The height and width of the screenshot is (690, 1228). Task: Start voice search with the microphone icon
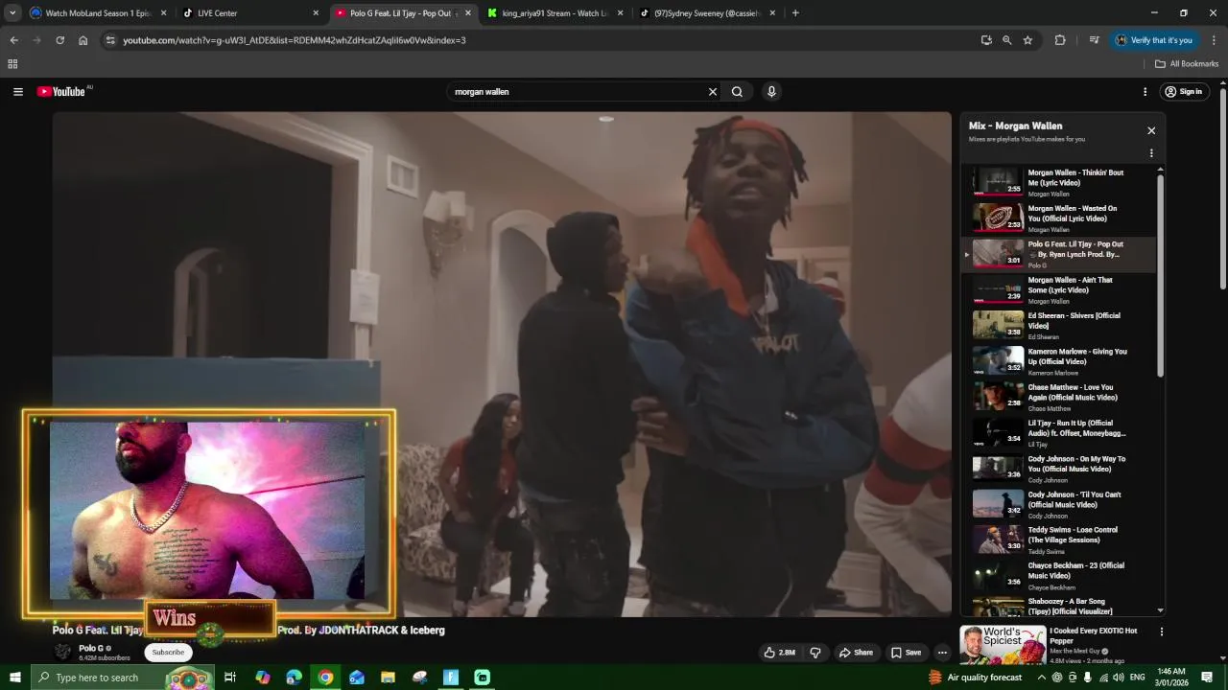point(771,92)
